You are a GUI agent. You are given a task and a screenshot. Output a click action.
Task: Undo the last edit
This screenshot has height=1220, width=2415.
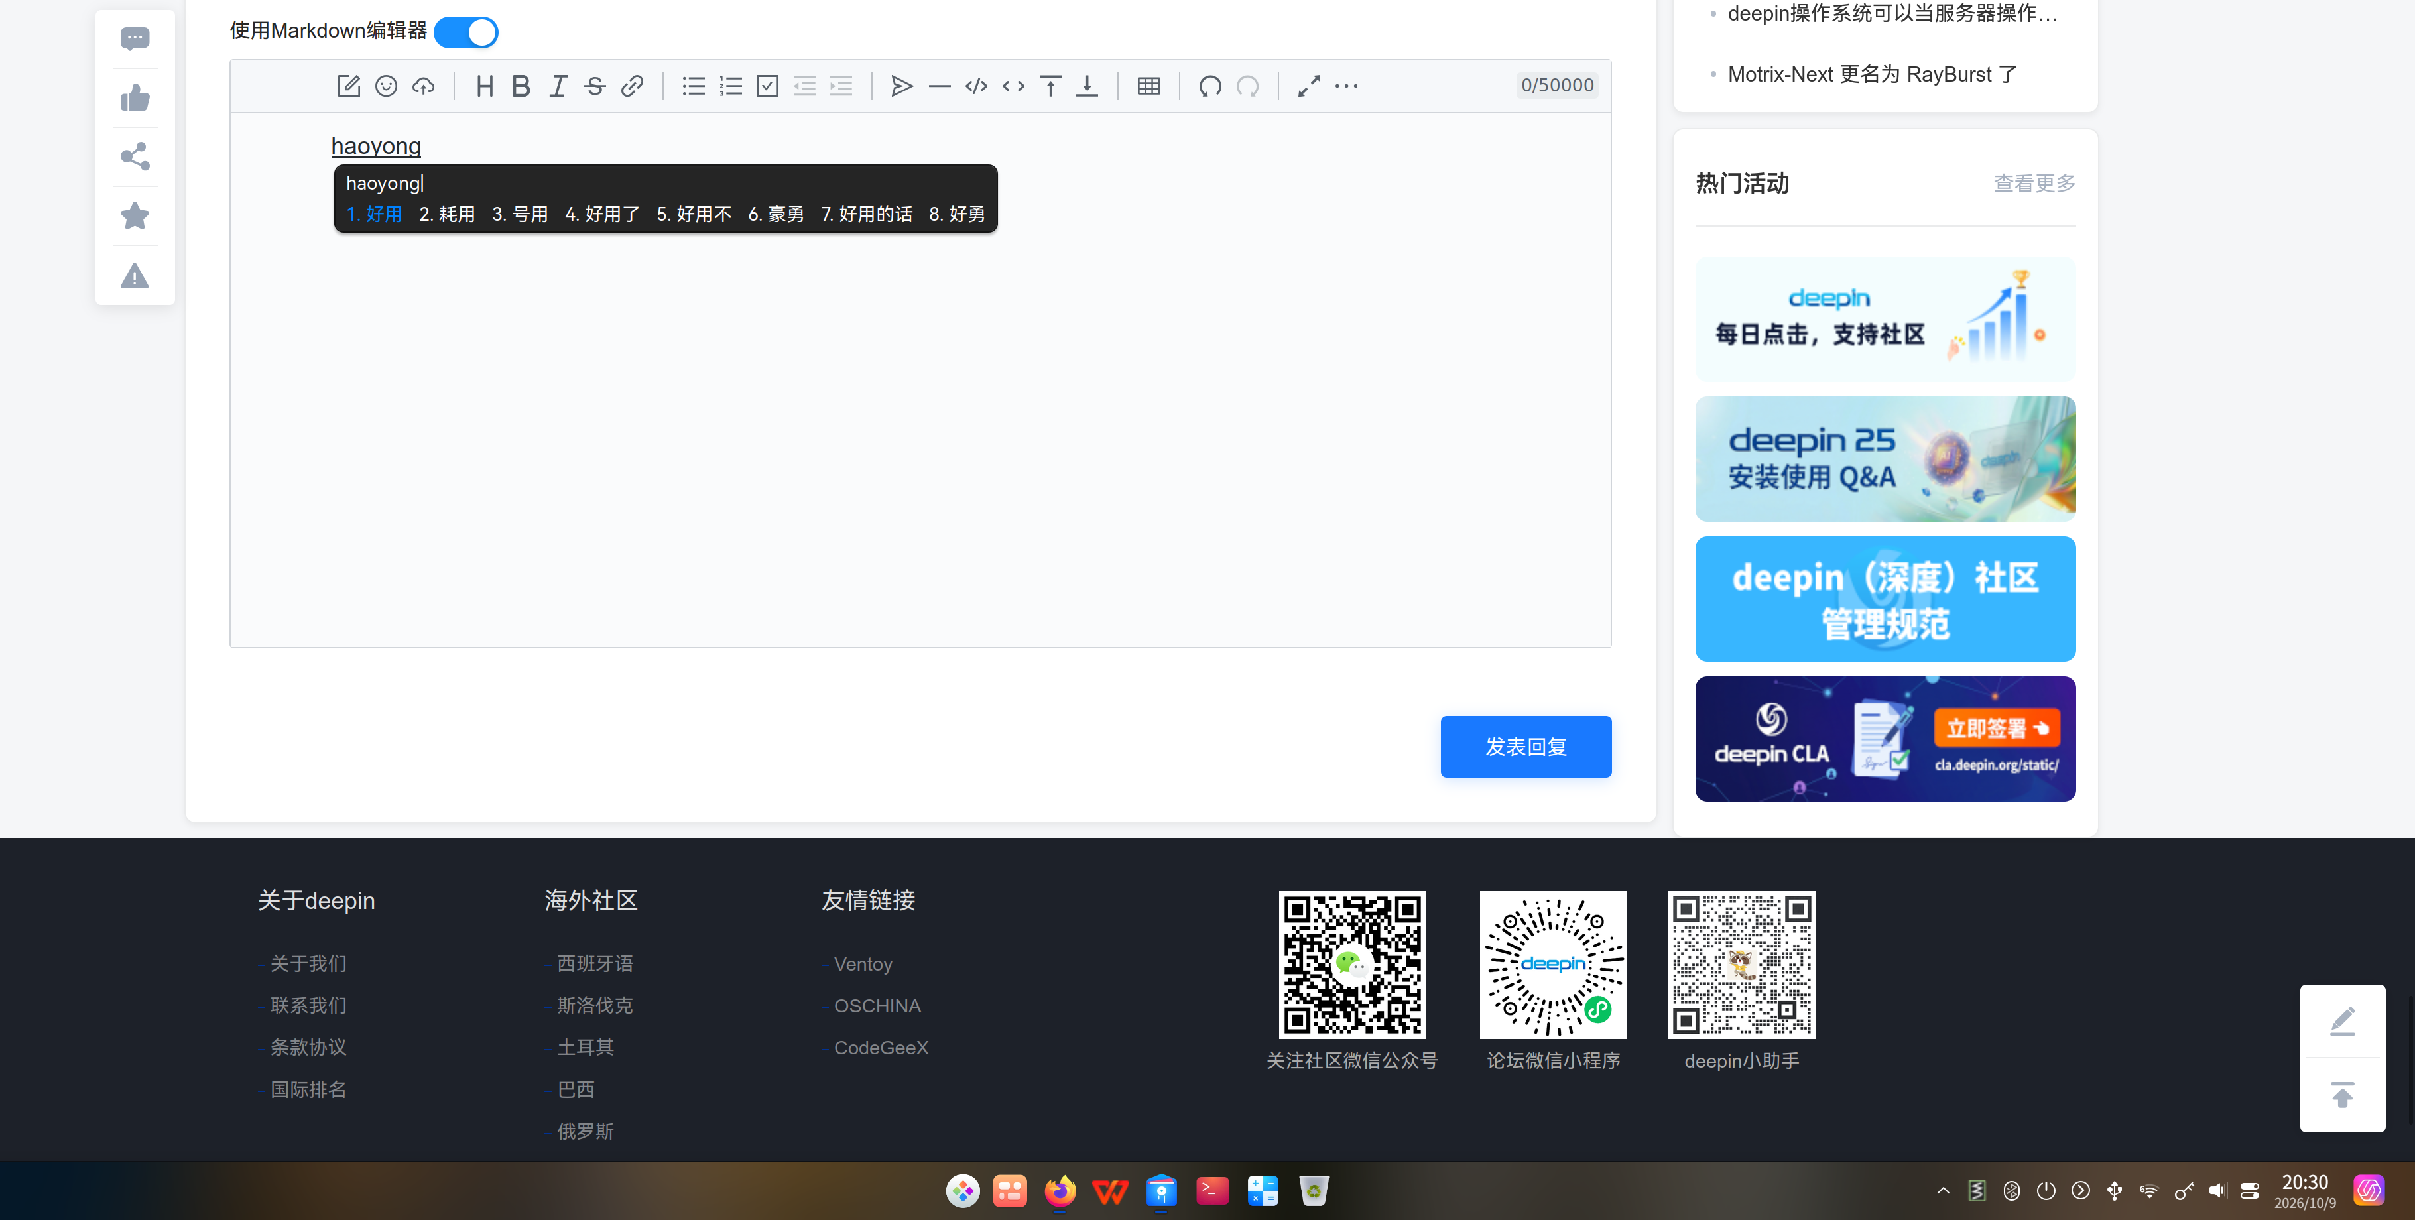1210,86
